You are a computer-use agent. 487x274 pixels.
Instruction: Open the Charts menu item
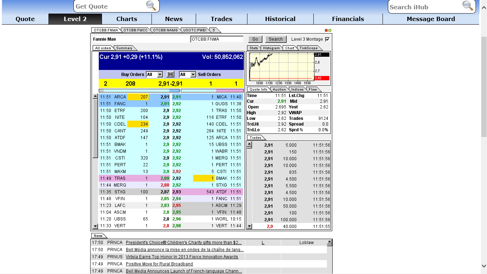coord(127,19)
